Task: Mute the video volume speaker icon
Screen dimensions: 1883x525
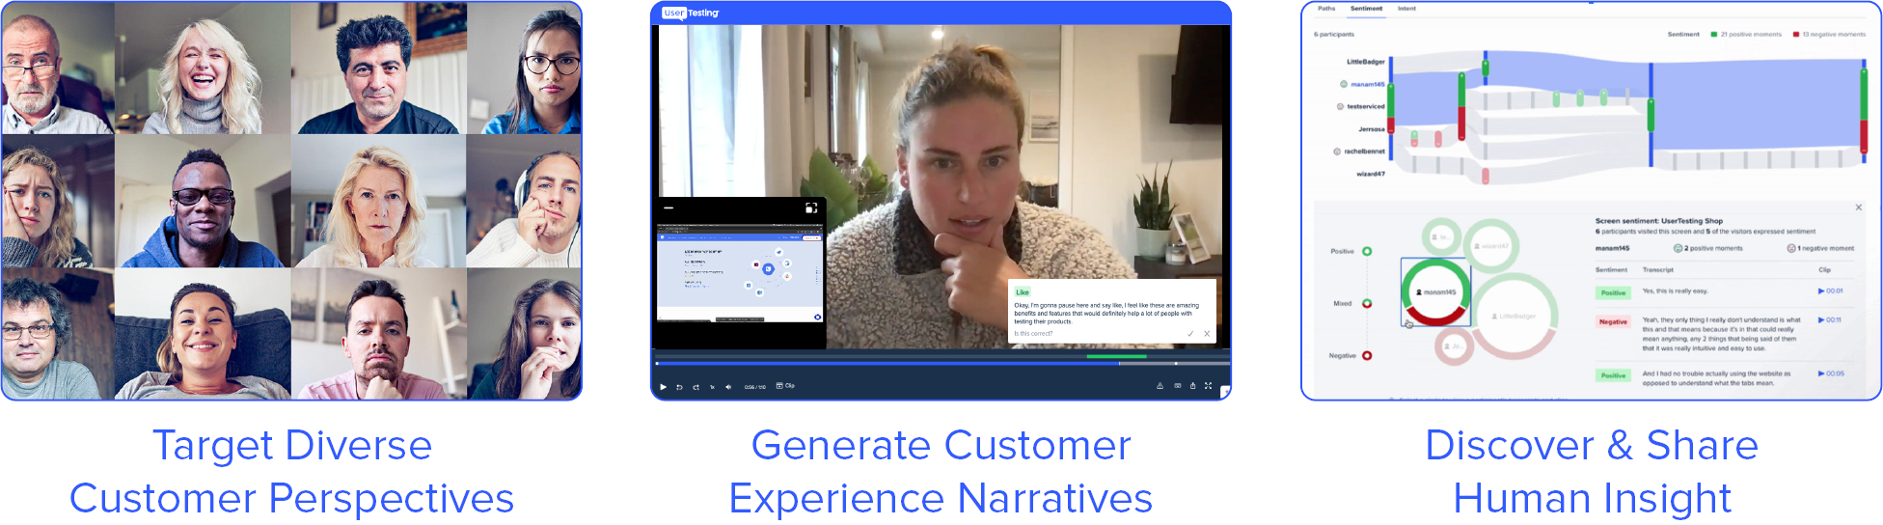Action: [728, 387]
